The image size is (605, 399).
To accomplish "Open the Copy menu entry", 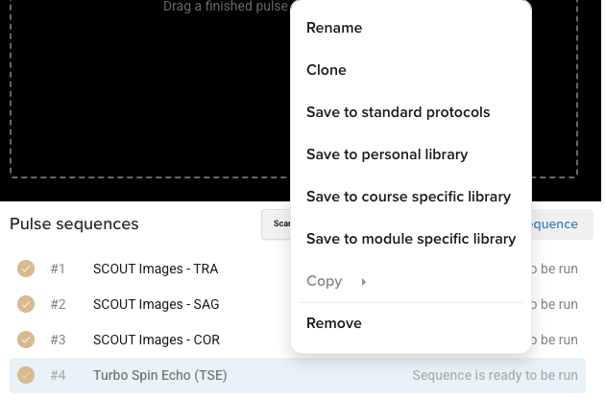I will point(325,281).
